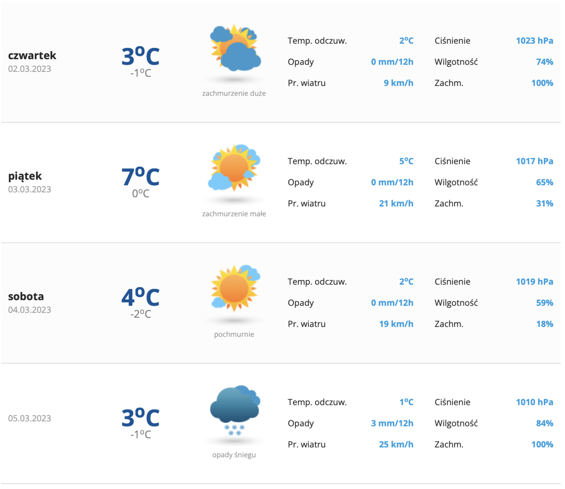
Task: Click the 1023 hPa pressure value
Action: [x=534, y=41]
